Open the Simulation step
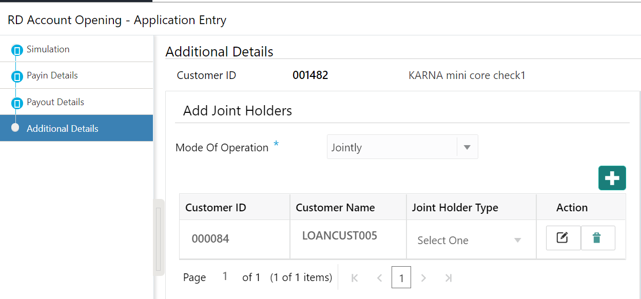This screenshot has height=299, width=641. point(76,49)
